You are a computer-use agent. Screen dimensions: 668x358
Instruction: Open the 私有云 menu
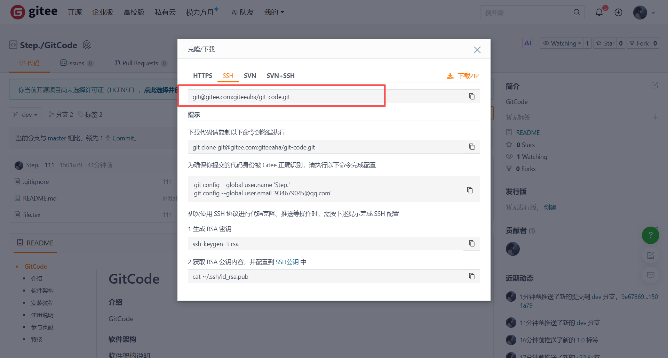click(165, 12)
